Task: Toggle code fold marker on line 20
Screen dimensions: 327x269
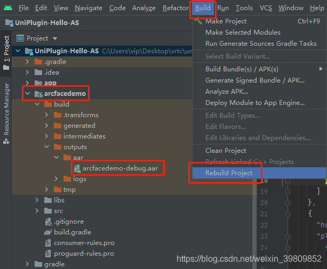Action: click(x=288, y=202)
